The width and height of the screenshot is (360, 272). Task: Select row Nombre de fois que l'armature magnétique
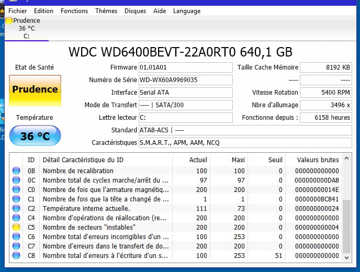[176, 189]
